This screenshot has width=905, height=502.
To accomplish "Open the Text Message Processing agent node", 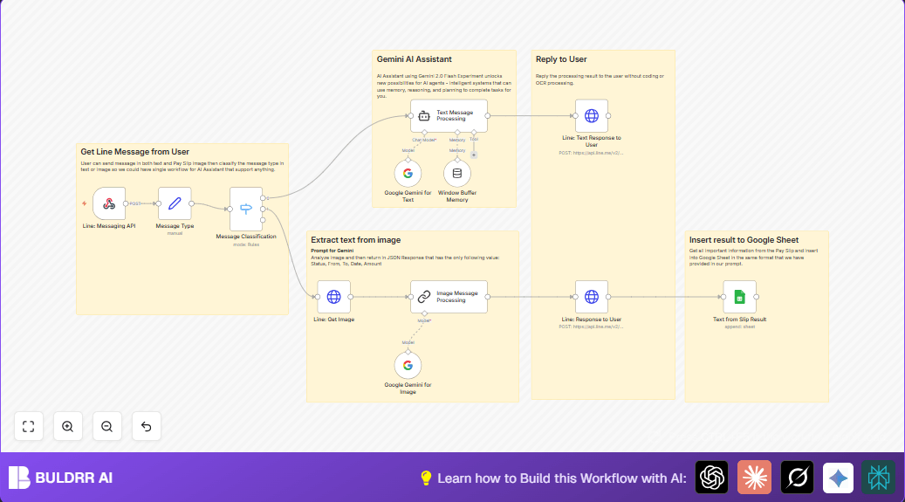I will [449, 115].
